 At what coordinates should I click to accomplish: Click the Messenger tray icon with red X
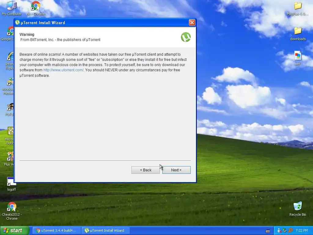(x=279, y=231)
